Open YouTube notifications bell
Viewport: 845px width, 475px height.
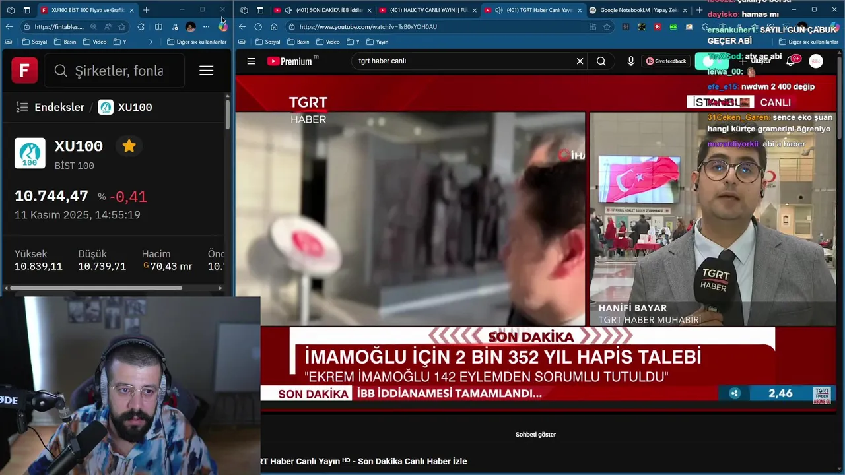tap(790, 61)
